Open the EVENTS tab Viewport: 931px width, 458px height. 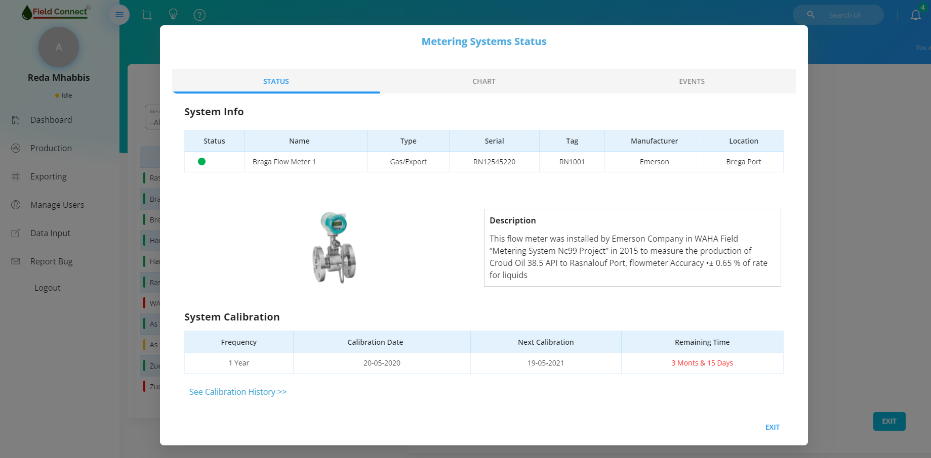click(692, 81)
